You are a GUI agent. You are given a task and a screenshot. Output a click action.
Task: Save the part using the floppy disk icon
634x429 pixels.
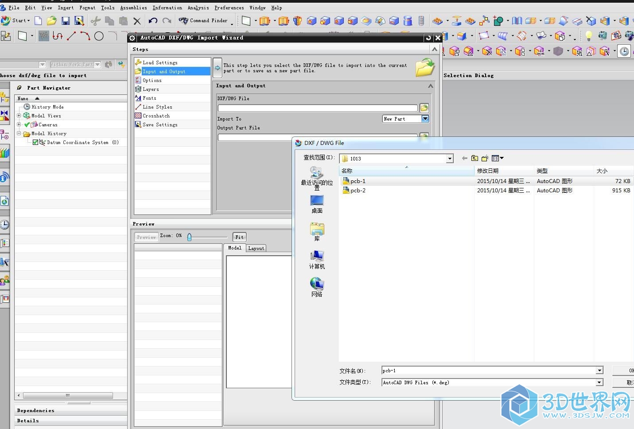pos(66,20)
